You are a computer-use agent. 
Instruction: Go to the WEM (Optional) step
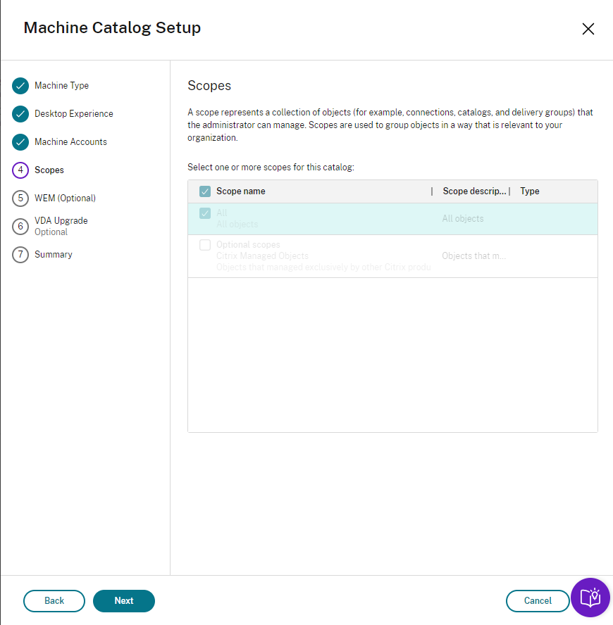tap(65, 198)
